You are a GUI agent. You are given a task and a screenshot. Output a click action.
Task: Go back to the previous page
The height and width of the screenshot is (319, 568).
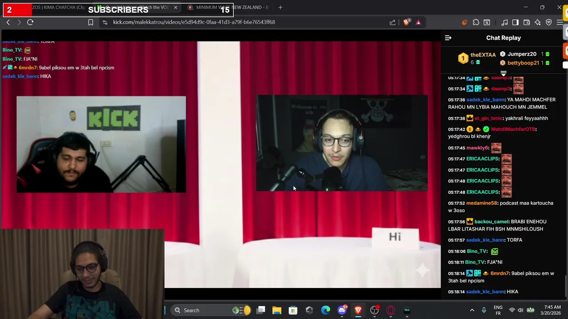click(8, 22)
